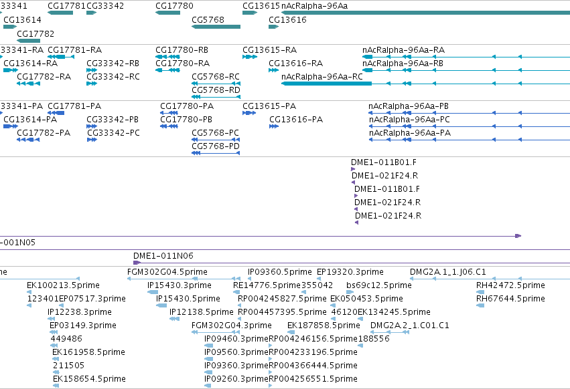Screen dimensions: 570x389
Task: Click EST IP15430.5prime
Action: 188,299
